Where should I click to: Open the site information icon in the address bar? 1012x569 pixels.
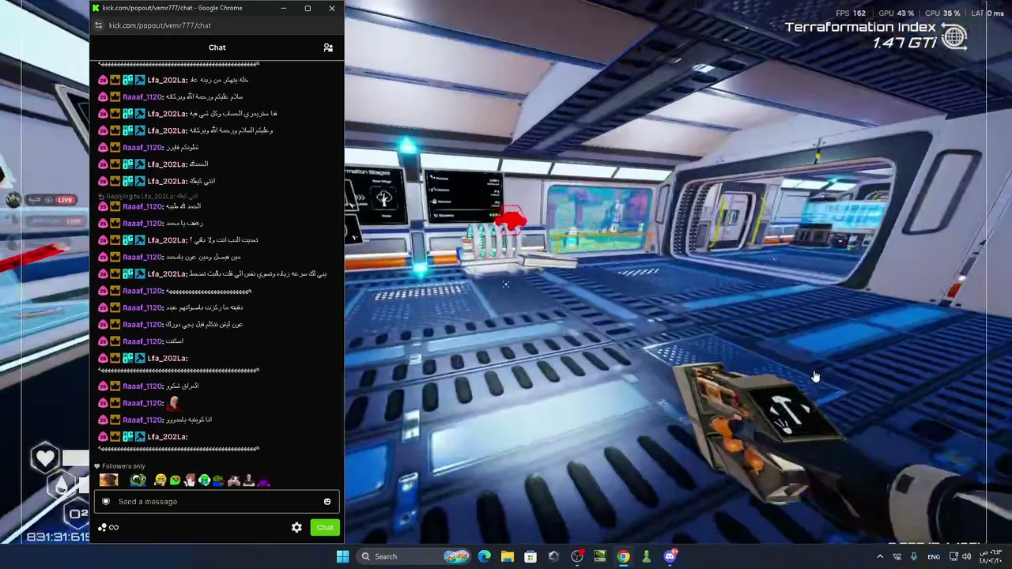point(98,25)
